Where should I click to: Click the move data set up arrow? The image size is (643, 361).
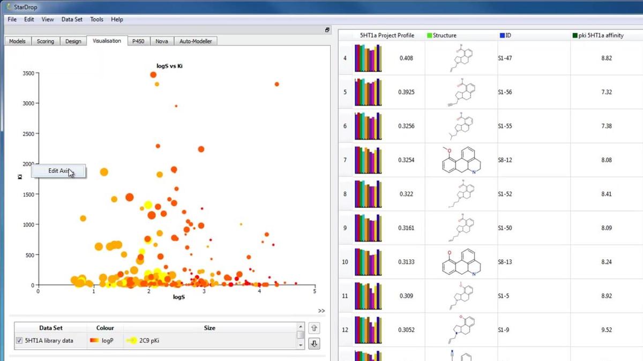[314, 328]
